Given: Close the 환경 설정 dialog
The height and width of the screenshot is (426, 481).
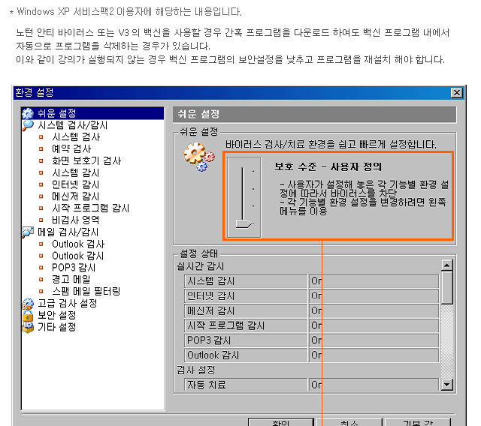Looking at the screenshot, I should click(x=456, y=93).
